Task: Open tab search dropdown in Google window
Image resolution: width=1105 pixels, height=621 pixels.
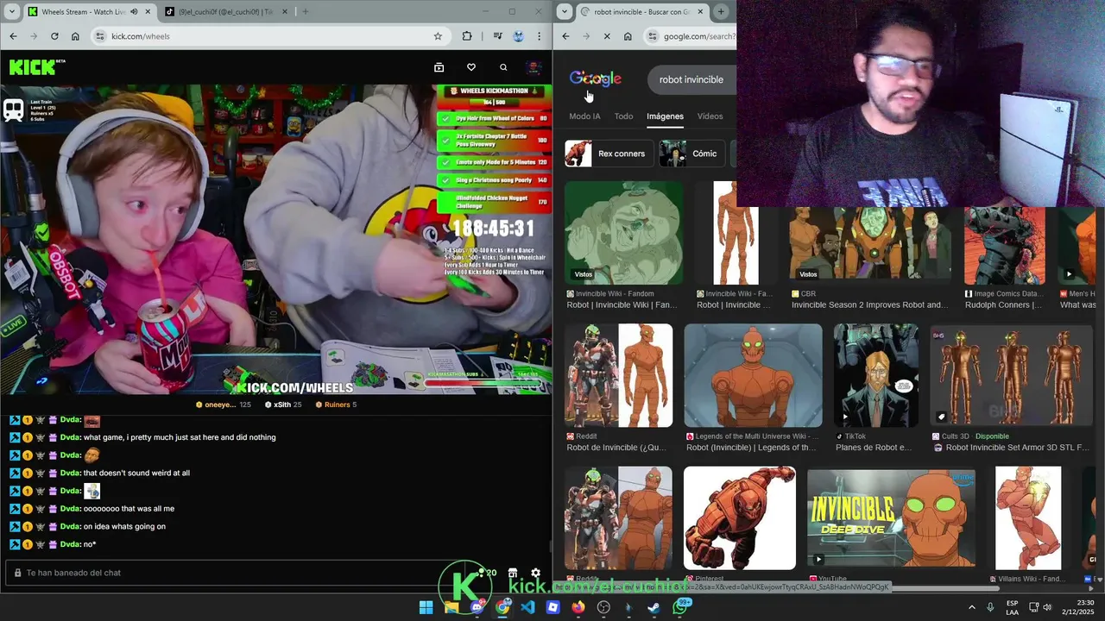Action: coord(565,12)
